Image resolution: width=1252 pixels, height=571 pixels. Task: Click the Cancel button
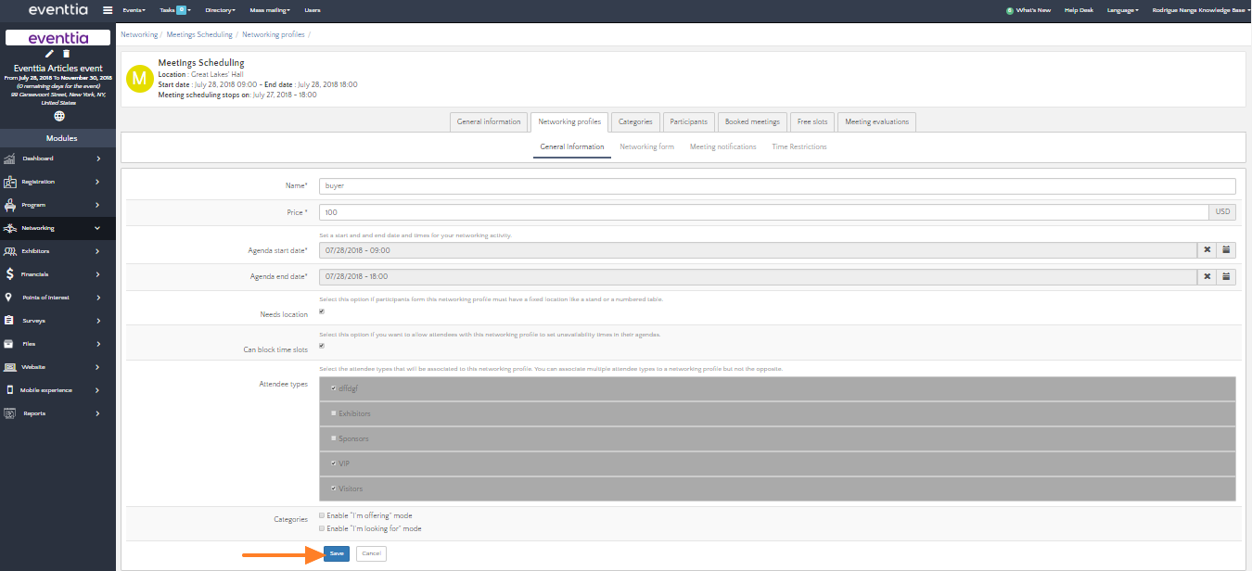(x=371, y=553)
